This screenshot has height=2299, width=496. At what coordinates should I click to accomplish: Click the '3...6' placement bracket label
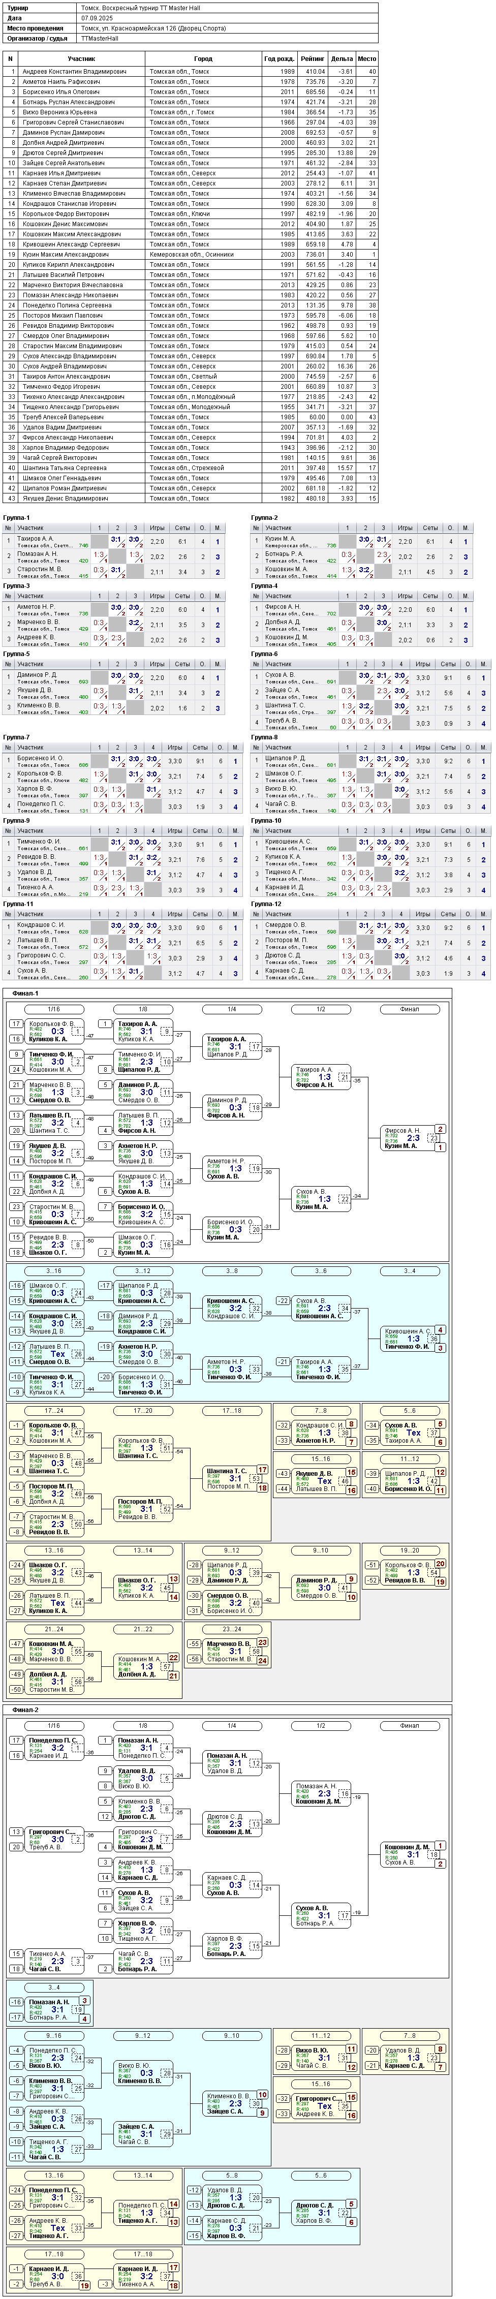[320, 1271]
